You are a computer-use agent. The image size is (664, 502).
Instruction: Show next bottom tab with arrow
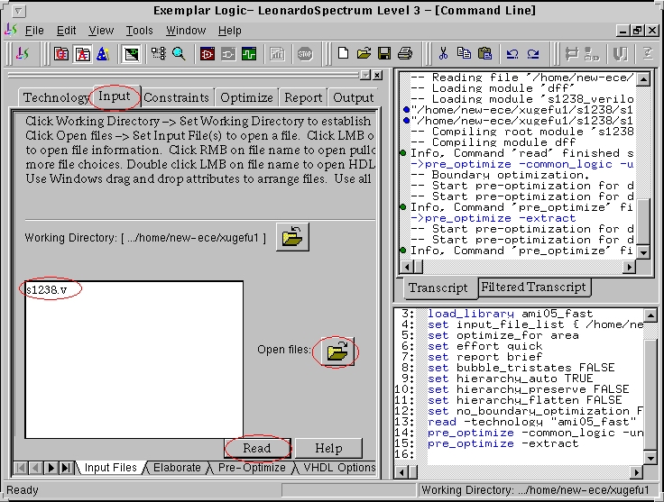tap(51, 468)
